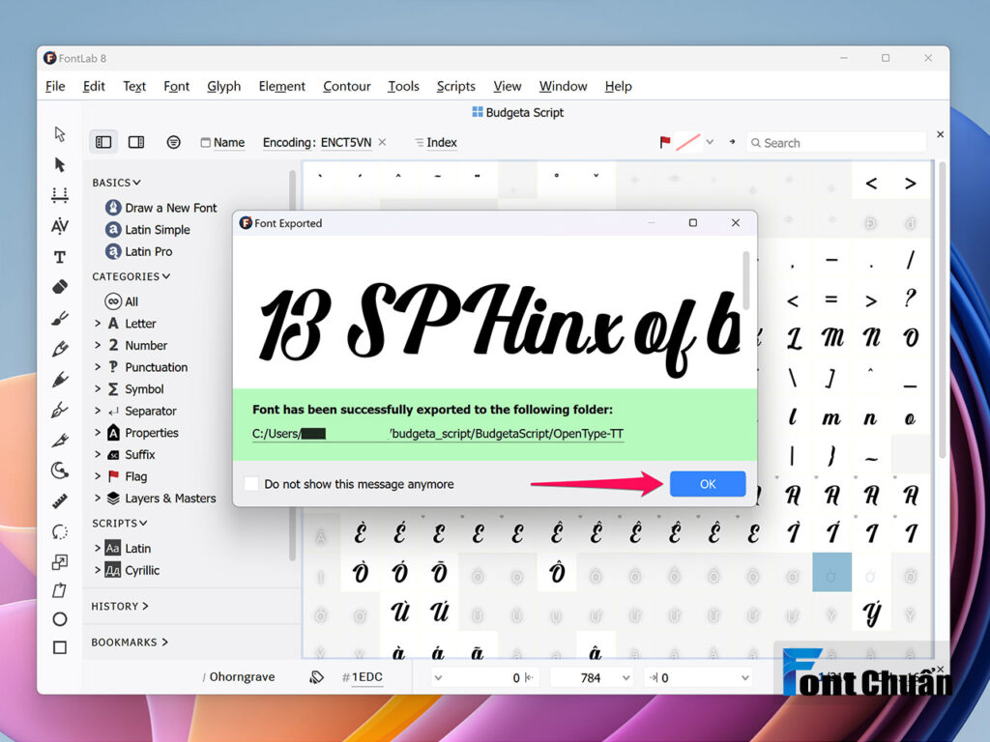This screenshot has height=742, width=990.
Task: Click OK in Font Exported dialog
Action: (708, 484)
